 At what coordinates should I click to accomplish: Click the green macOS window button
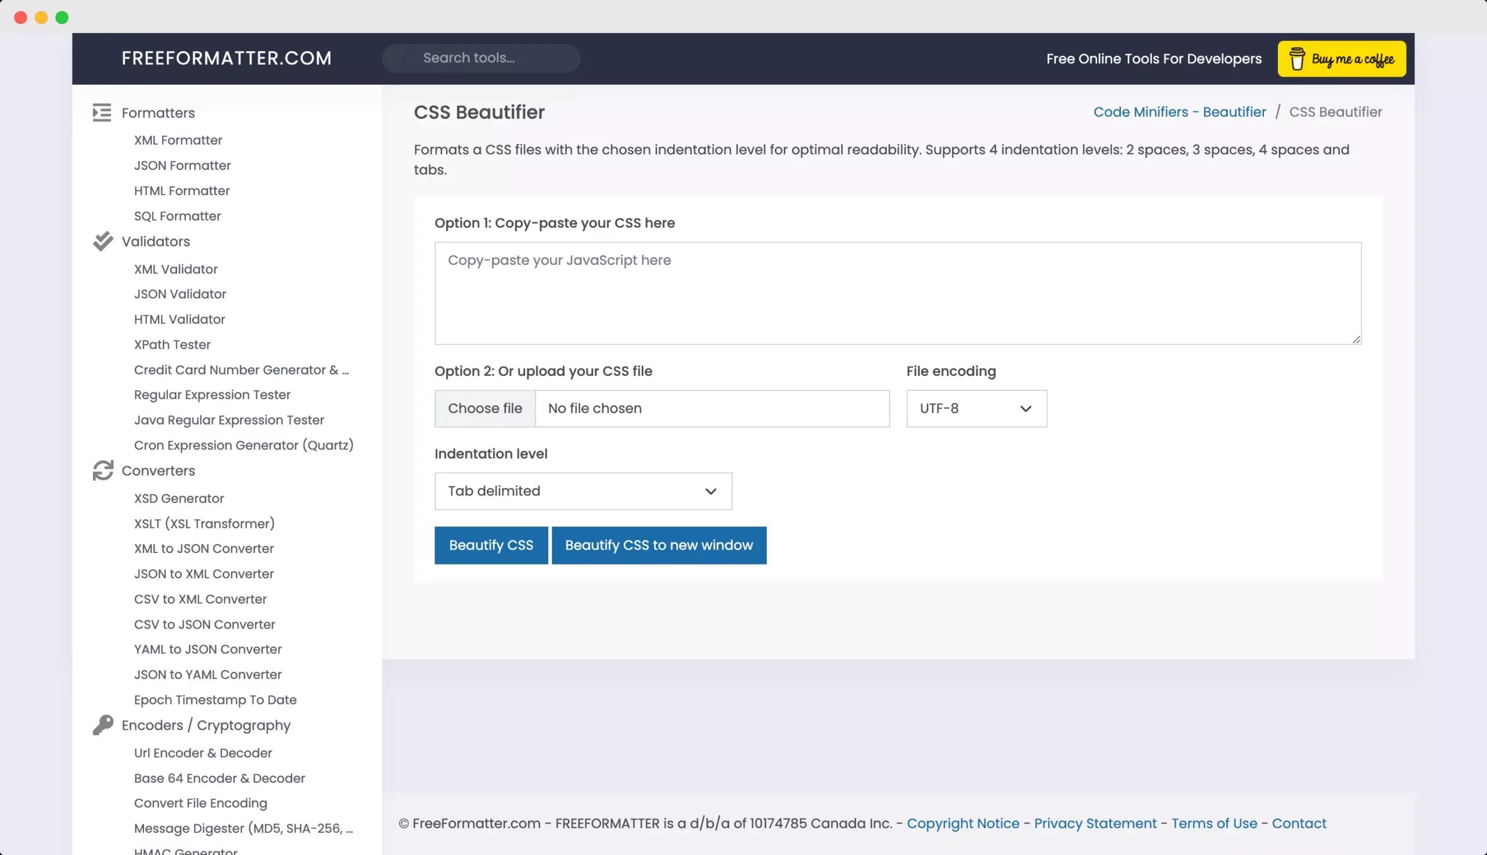coord(62,17)
